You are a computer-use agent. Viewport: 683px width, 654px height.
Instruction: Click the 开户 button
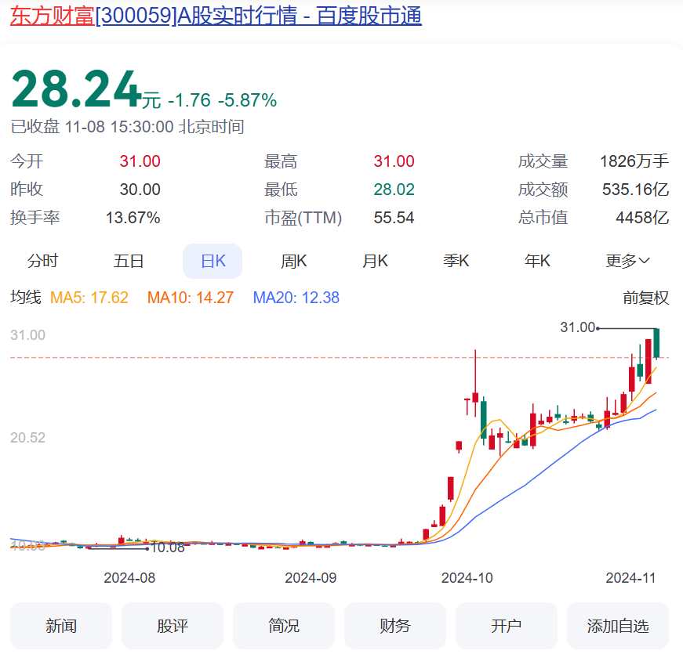(506, 626)
